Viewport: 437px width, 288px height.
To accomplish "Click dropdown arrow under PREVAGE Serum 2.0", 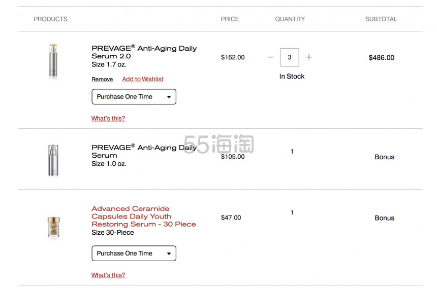I will (x=169, y=97).
